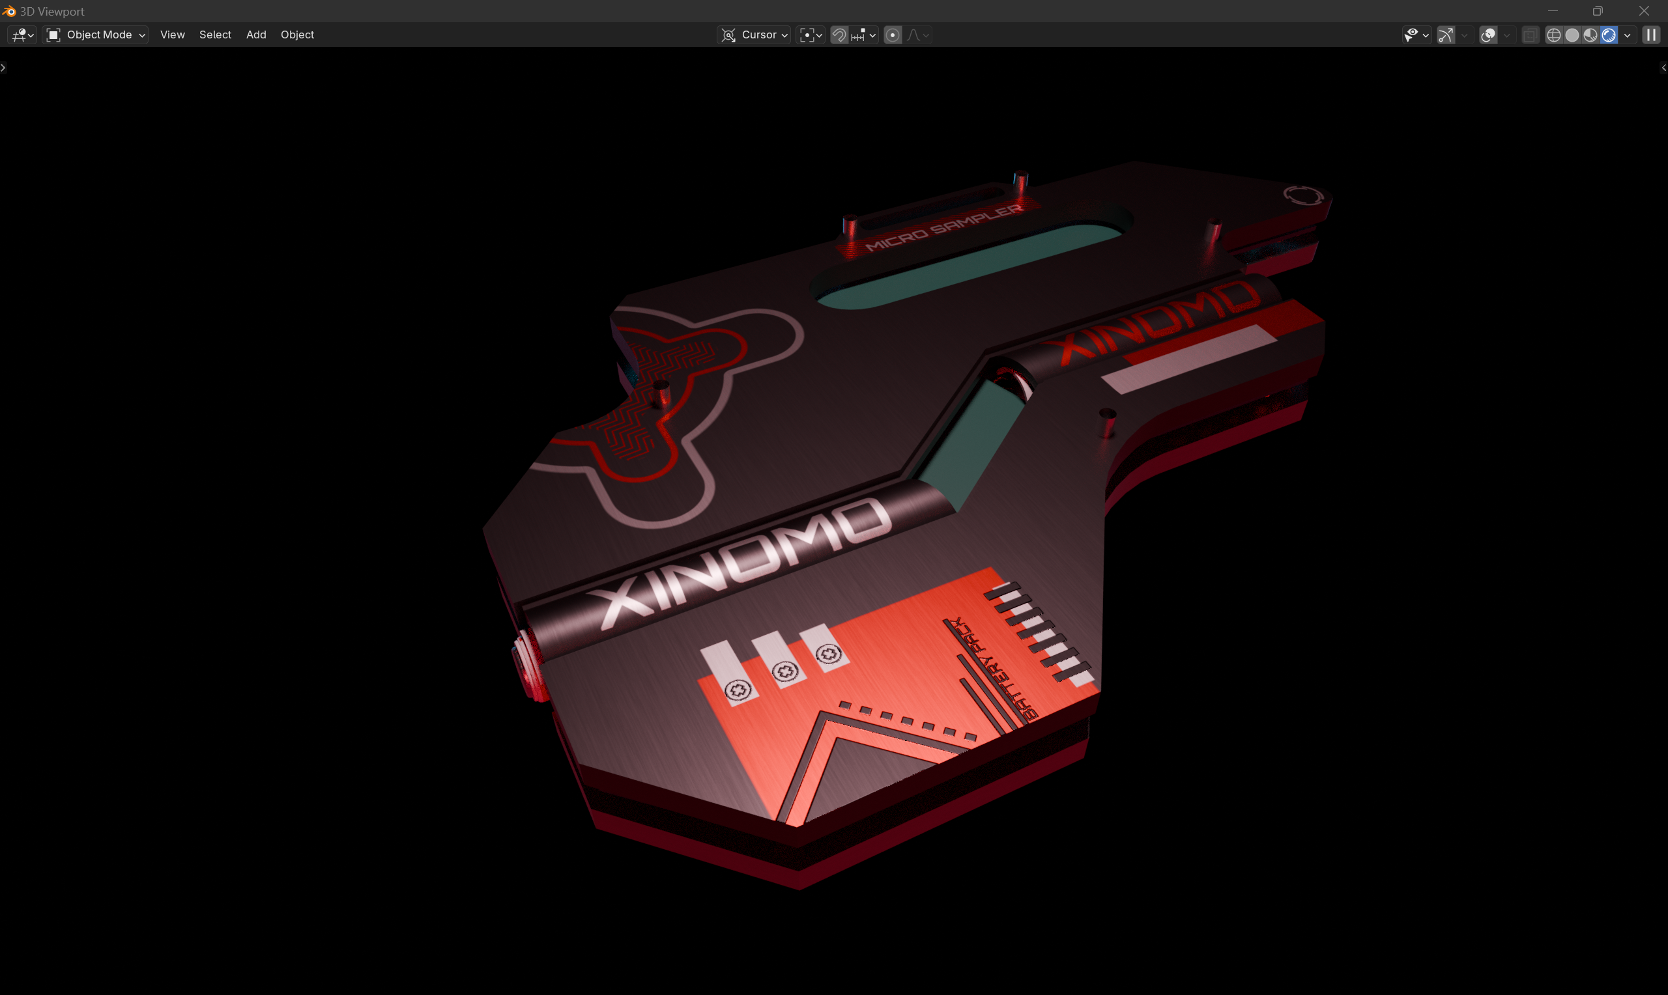Open the Object menu
The image size is (1668, 995).
pyautogui.click(x=297, y=35)
